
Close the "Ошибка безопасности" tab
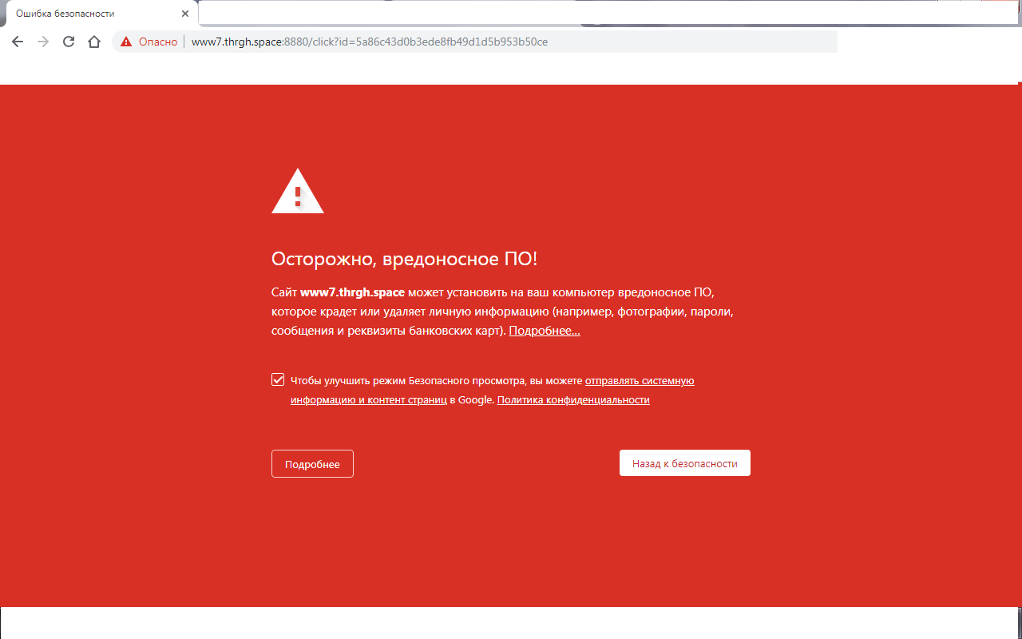tap(185, 14)
